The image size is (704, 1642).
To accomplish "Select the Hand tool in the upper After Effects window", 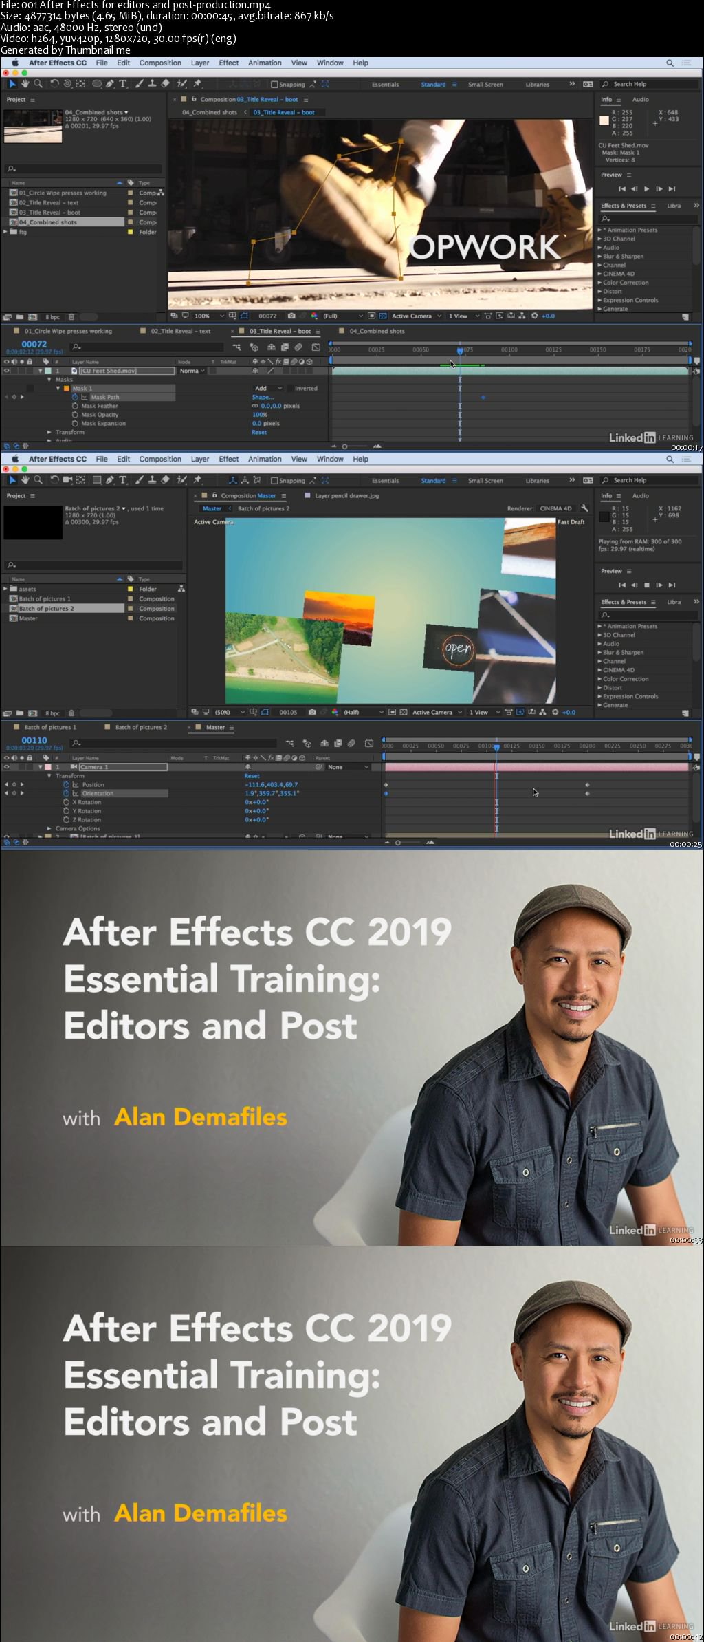I will pyautogui.click(x=25, y=84).
